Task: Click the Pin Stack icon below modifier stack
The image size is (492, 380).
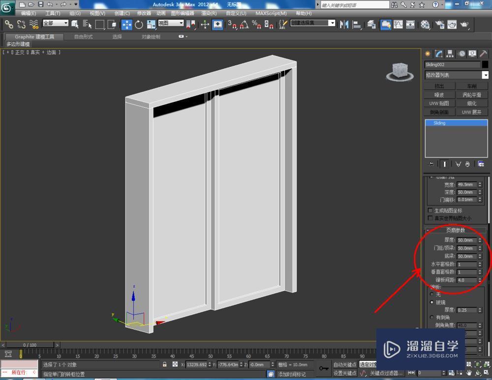Action: [x=430, y=164]
